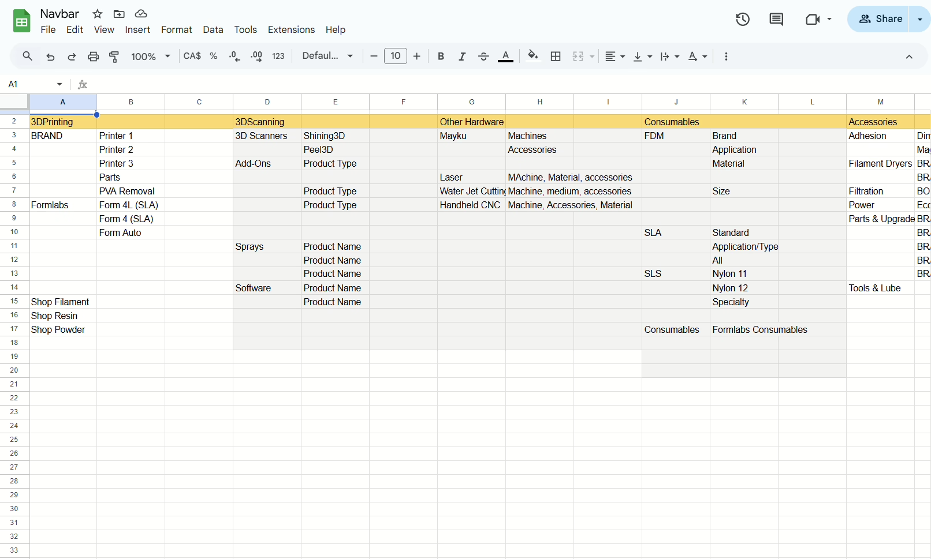Increase decimal places
Image resolution: width=931 pixels, height=559 pixels.
[256, 56]
